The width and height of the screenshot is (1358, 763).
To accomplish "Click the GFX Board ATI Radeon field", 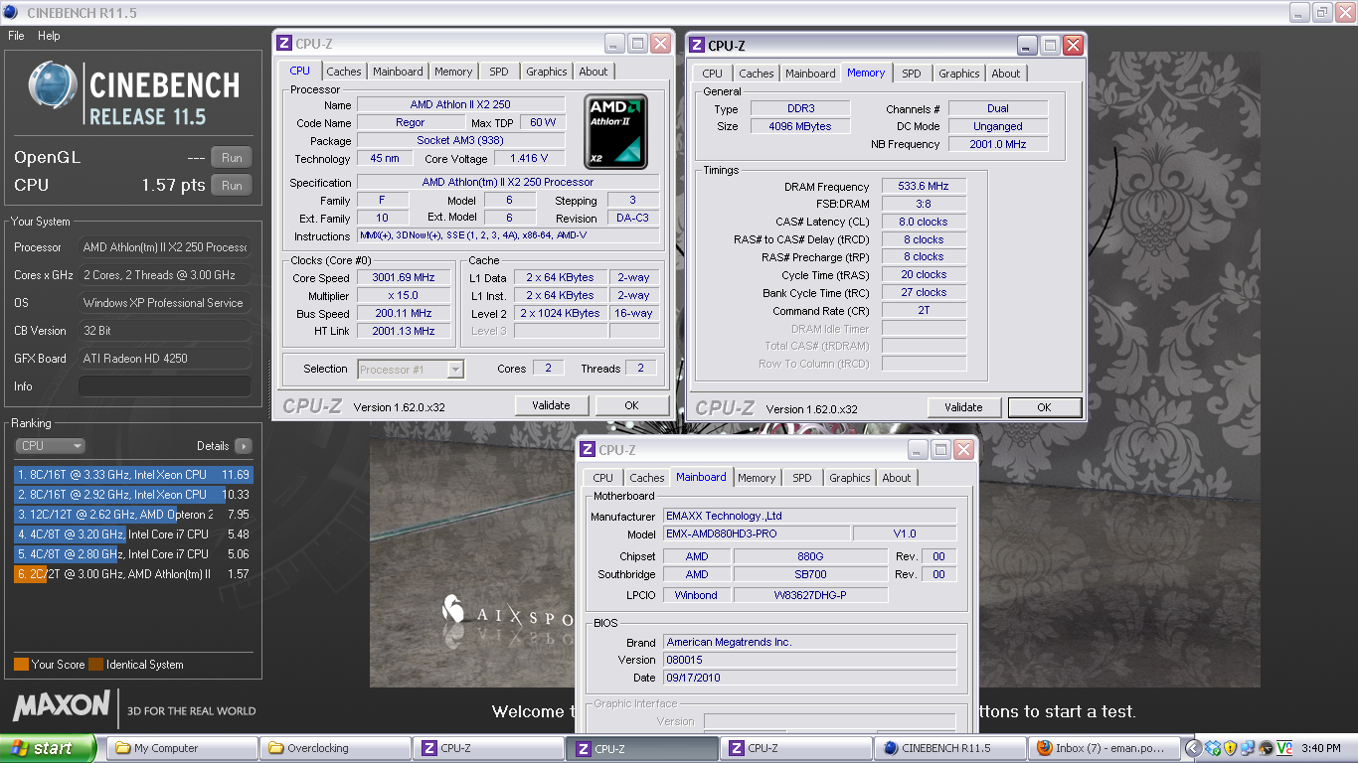I will point(165,359).
